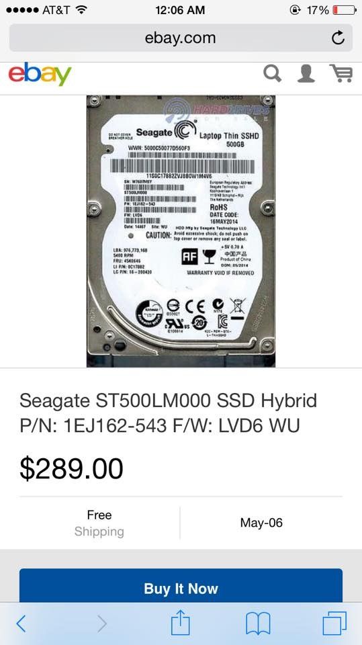Tap the $289.00 price

pos(72,468)
